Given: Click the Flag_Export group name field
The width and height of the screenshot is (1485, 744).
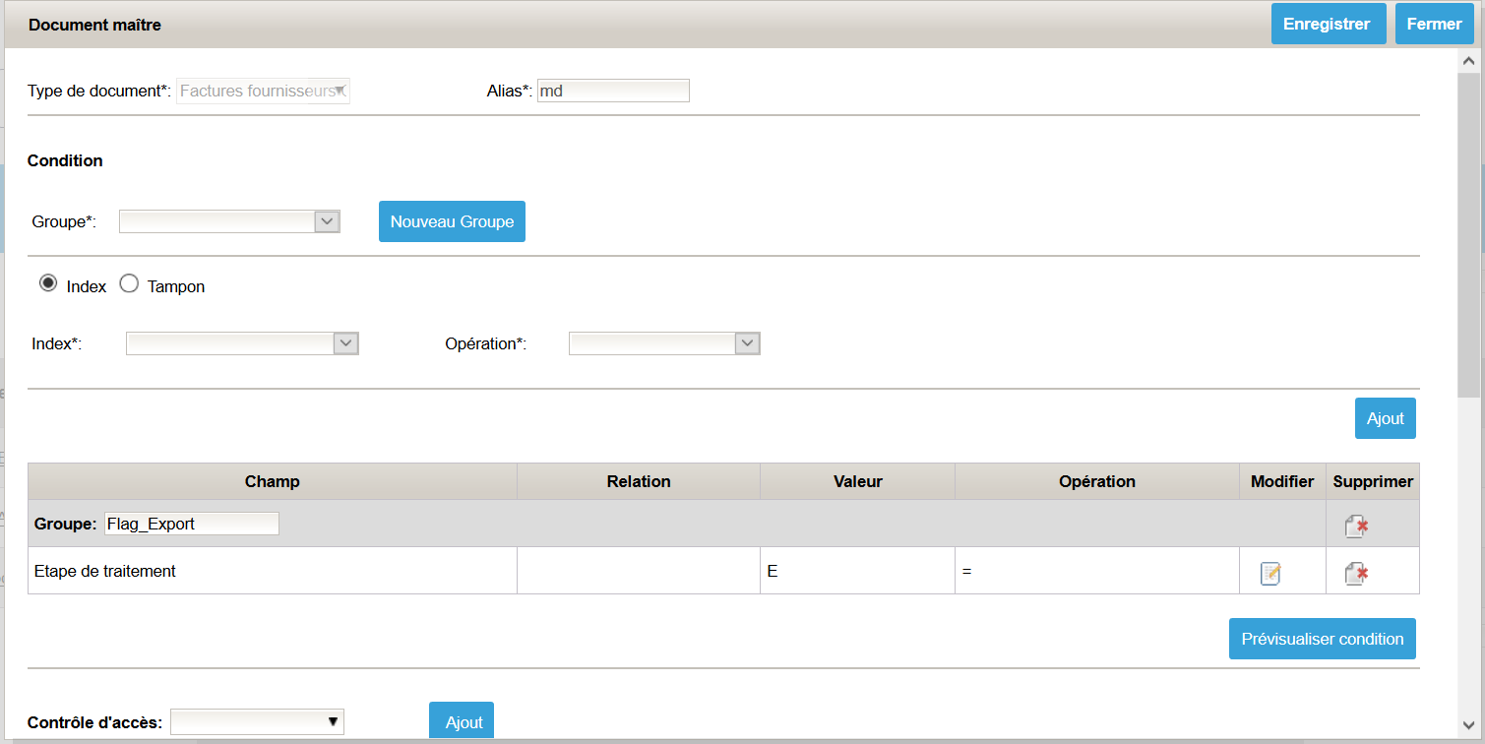Looking at the screenshot, I should click(x=191, y=524).
